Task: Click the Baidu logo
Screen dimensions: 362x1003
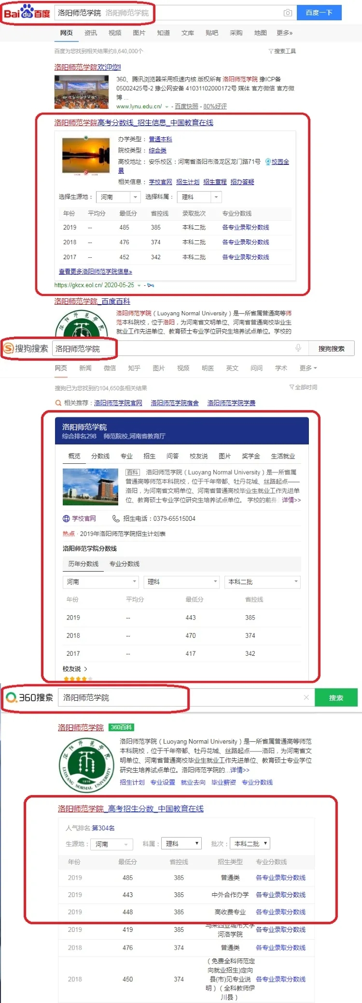Action: click(27, 12)
